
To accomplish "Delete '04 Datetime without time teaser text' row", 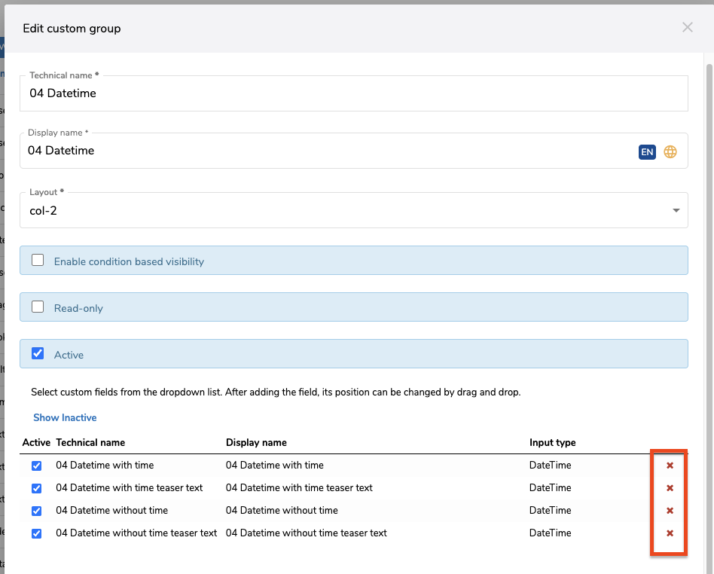I will pos(670,533).
